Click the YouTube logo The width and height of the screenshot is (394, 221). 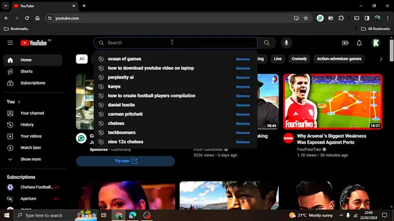point(34,43)
